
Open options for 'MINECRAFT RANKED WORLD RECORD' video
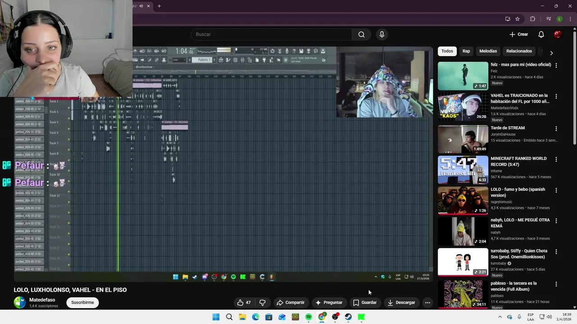556,159
